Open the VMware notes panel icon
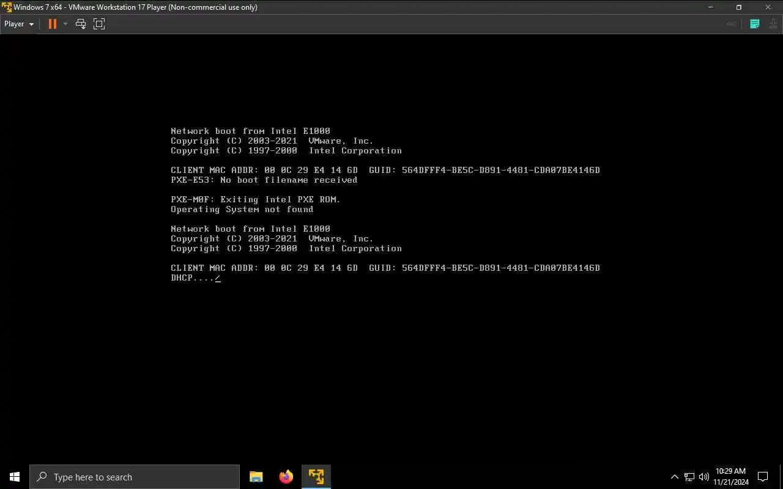Viewport: 783px width, 489px height. [755, 24]
